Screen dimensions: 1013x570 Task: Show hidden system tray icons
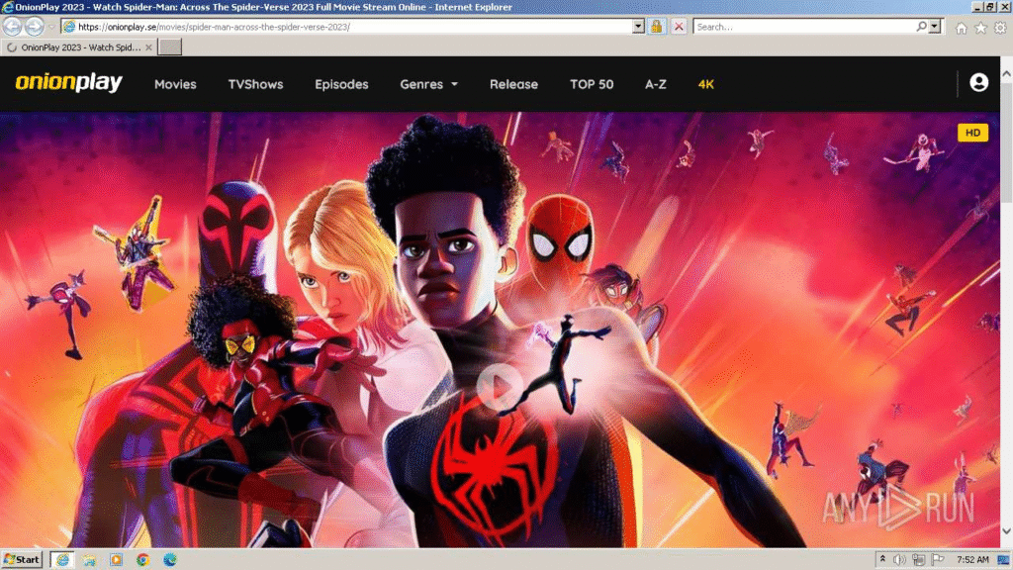click(x=882, y=559)
